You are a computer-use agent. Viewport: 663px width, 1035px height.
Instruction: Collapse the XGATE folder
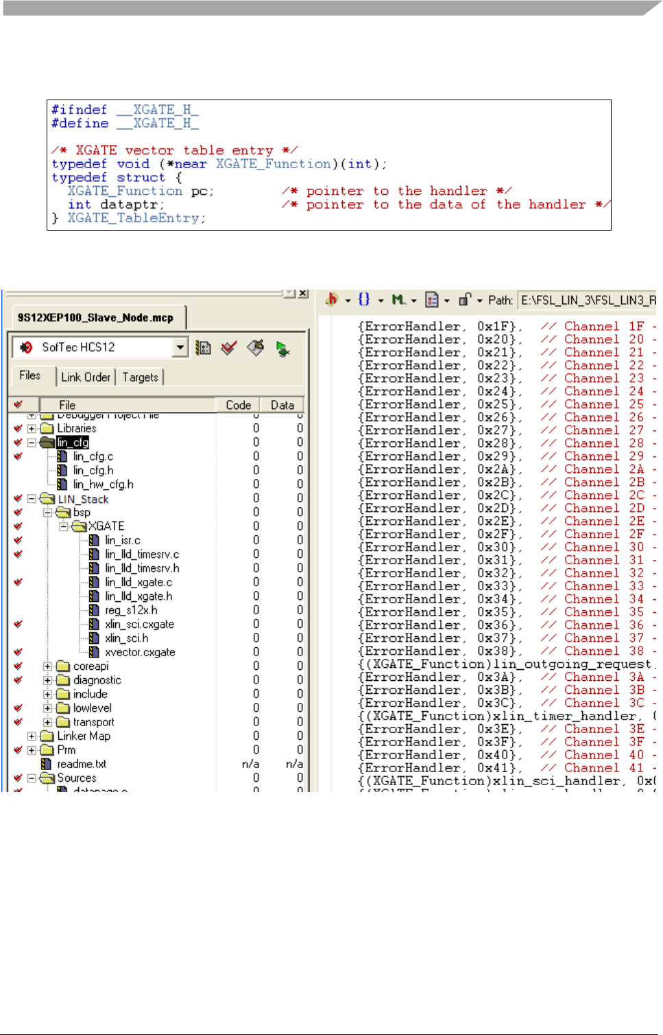pyautogui.click(x=63, y=526)
